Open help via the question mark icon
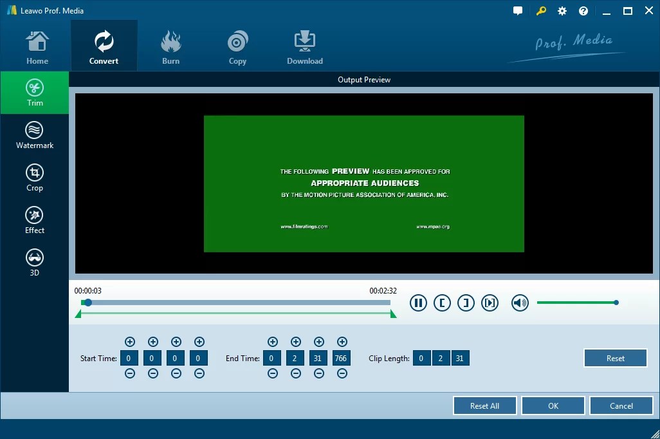 click(583, 11)
